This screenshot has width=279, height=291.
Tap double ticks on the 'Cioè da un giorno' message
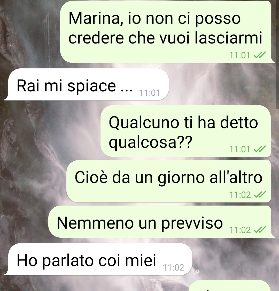(260, 194)
